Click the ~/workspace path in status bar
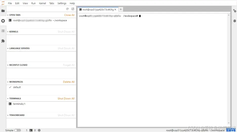This screenshot has height=132, width=237. pos(195,130)
